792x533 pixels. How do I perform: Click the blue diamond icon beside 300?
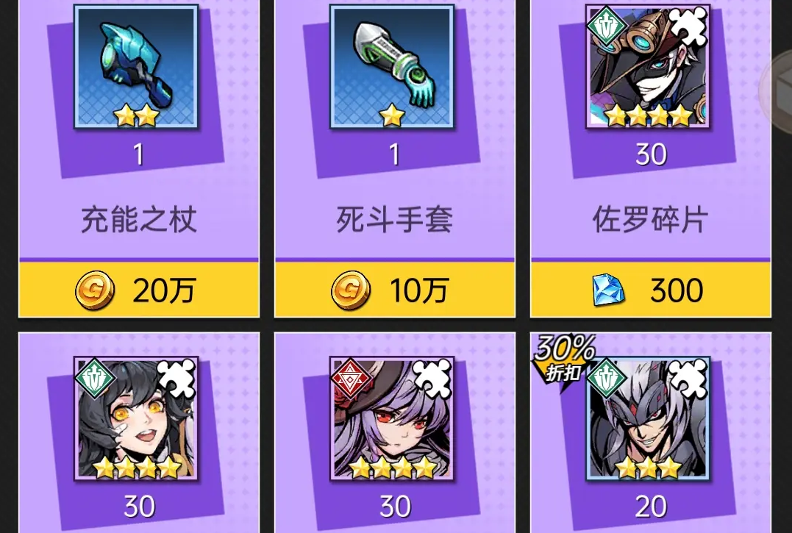[x=608, y=290]
